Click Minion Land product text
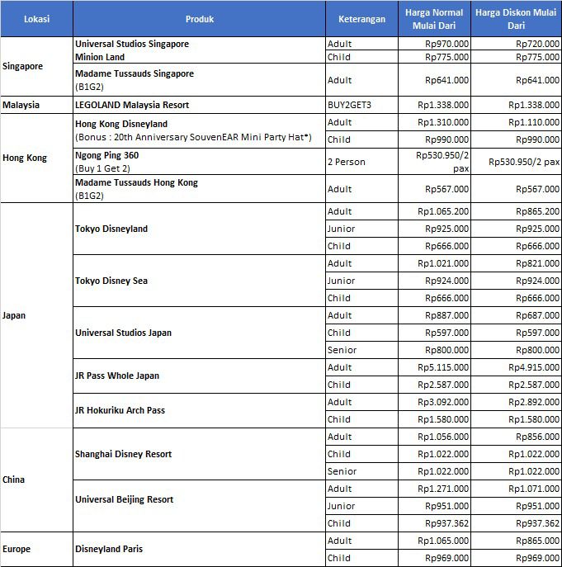Screen dimensions: 562x567 tap(100, 57)
